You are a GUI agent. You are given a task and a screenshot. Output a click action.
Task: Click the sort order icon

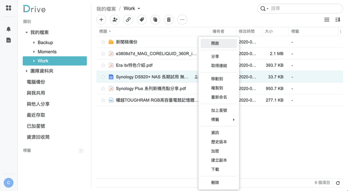click(x=337, y=19)
